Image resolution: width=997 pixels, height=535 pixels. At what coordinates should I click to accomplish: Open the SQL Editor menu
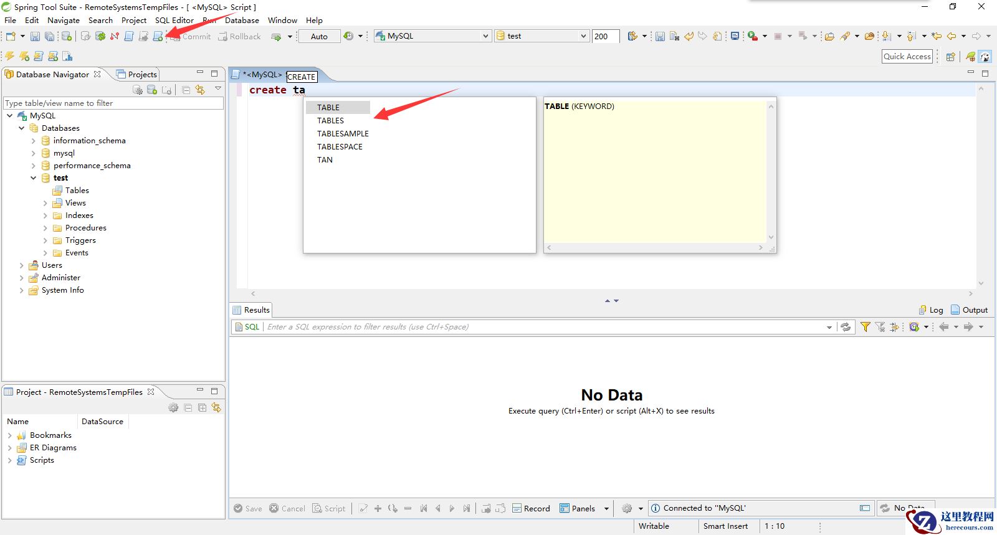click(x=174, y=20)
